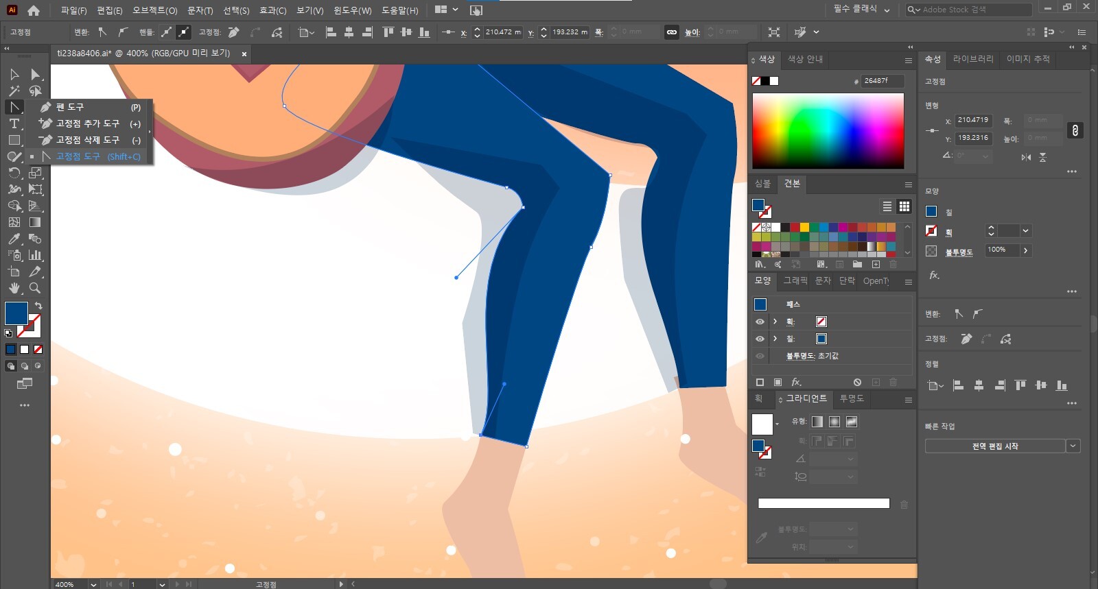Choose the Delete Anchor Point tool (고정점 삭제 도구)
The height and width of the screenshot is (589, 1098).
click(x=87, y=140)
